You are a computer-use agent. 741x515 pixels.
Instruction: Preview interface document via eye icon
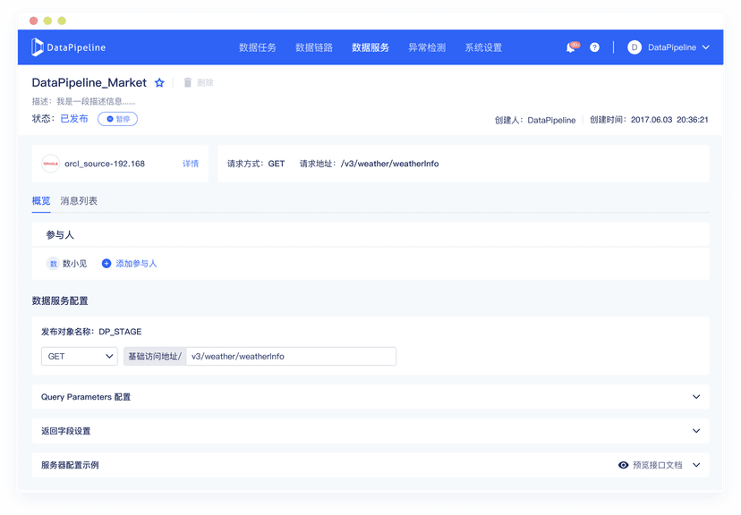tap(624, 465)
